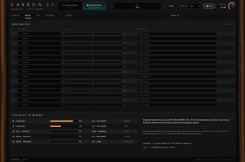The height and width of the screenshot is (162, 245).
Task: Click the orange dot beside Touch Pressure
Action: (x=13, y=142)
